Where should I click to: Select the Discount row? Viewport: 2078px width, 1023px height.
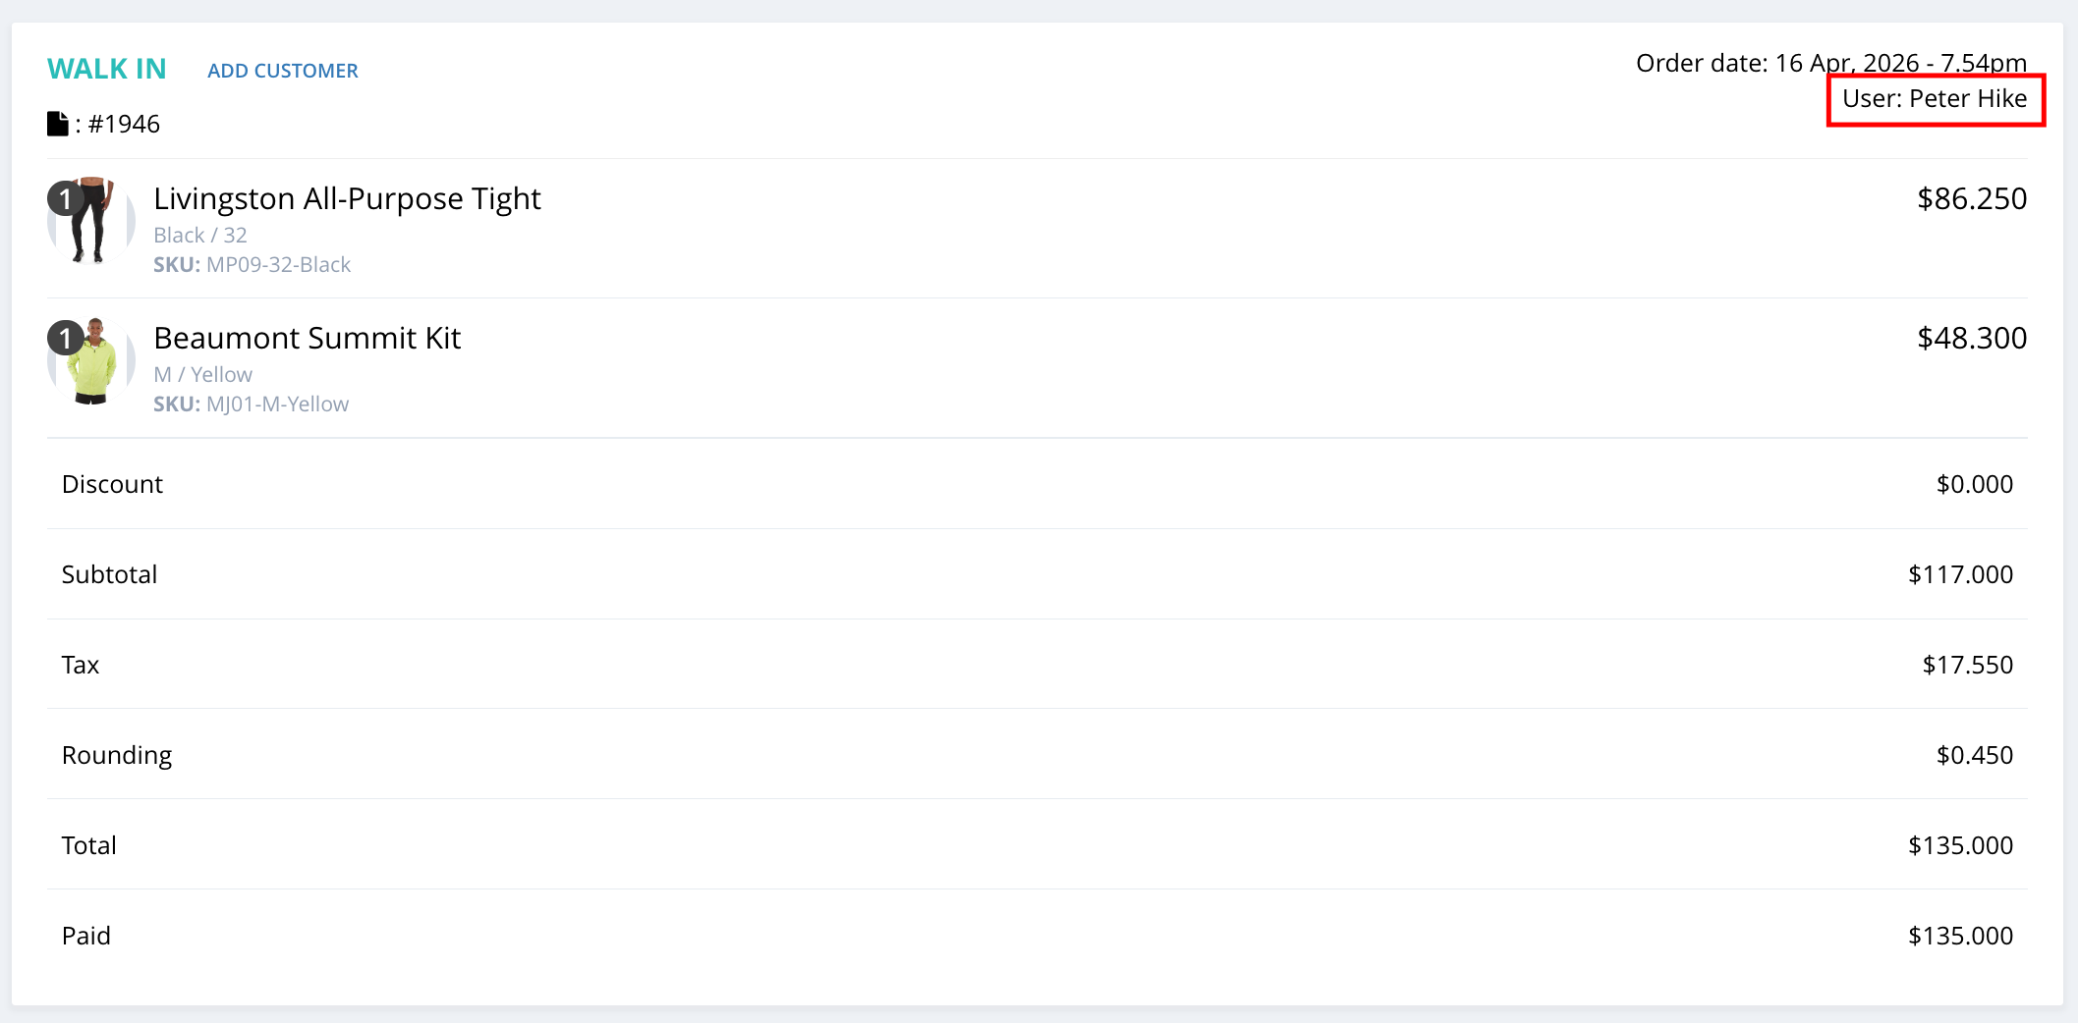(x=112, y=484)
